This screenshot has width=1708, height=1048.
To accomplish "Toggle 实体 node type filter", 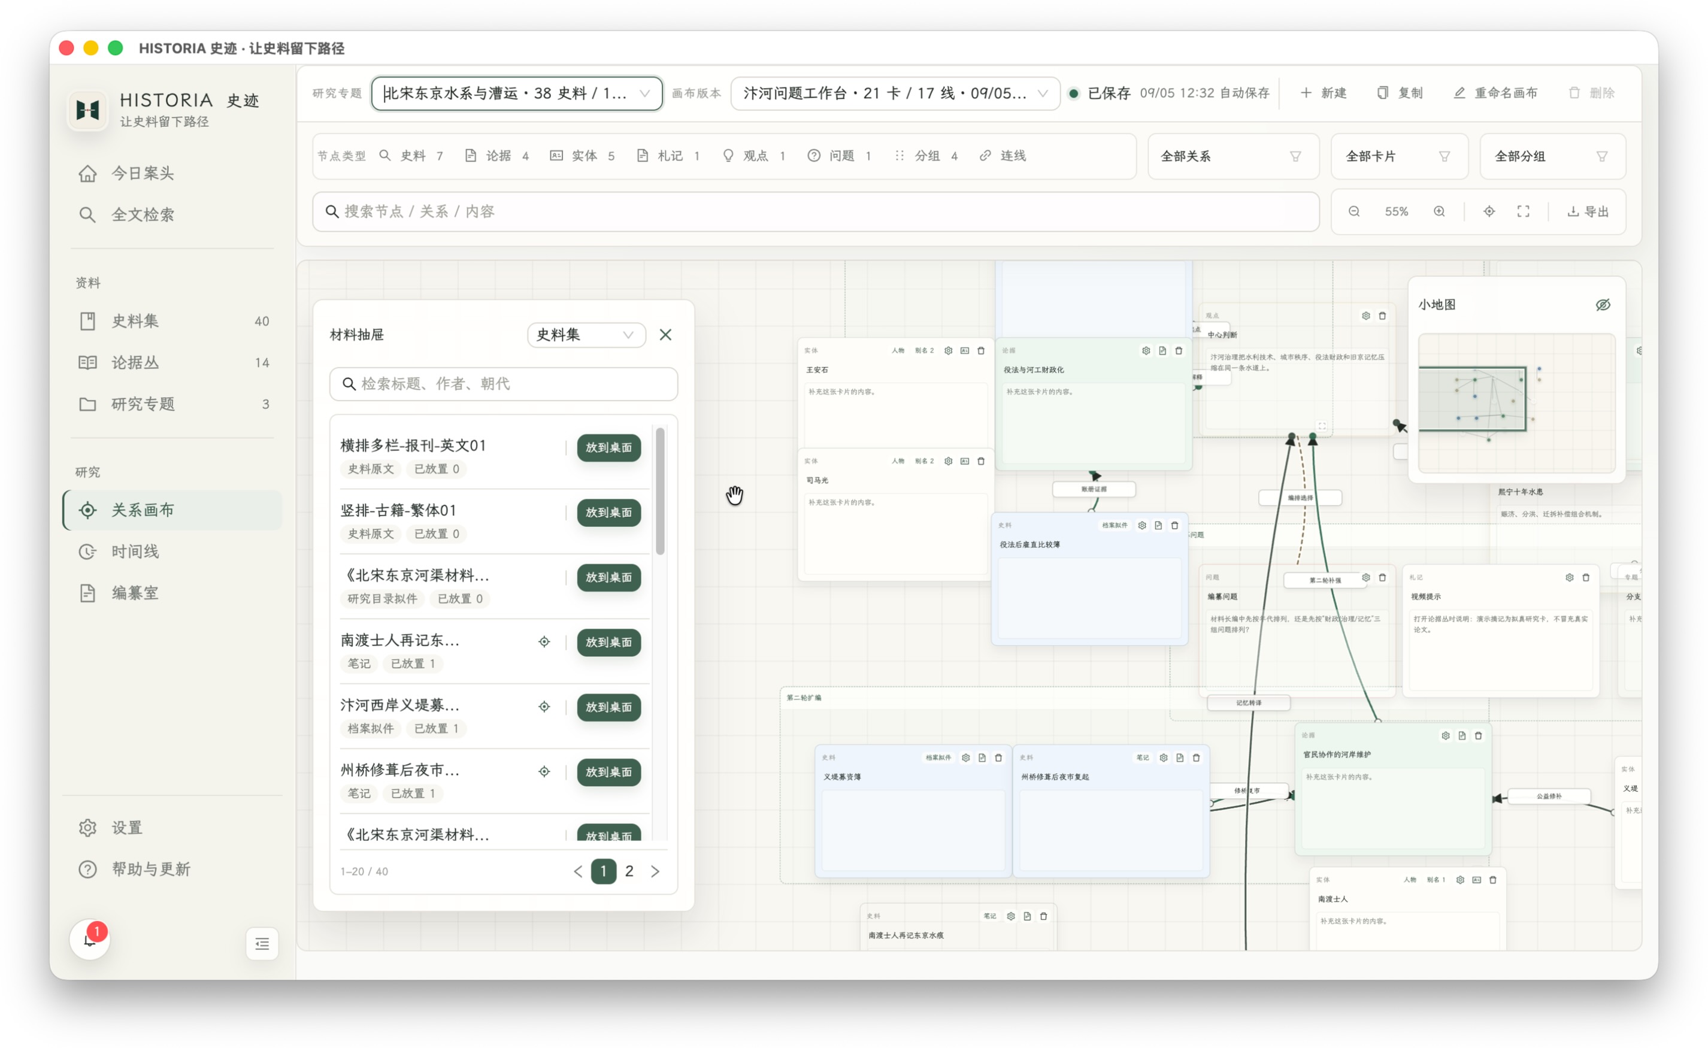I will pyautogui.click(x=583, y=156).
